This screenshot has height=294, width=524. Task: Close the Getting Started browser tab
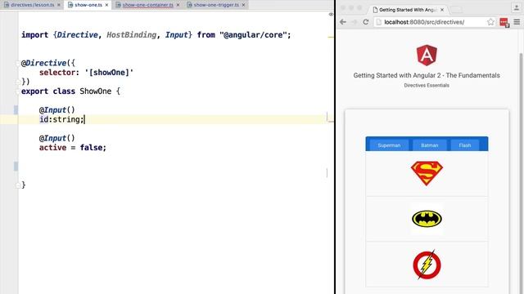click(442, 10)
